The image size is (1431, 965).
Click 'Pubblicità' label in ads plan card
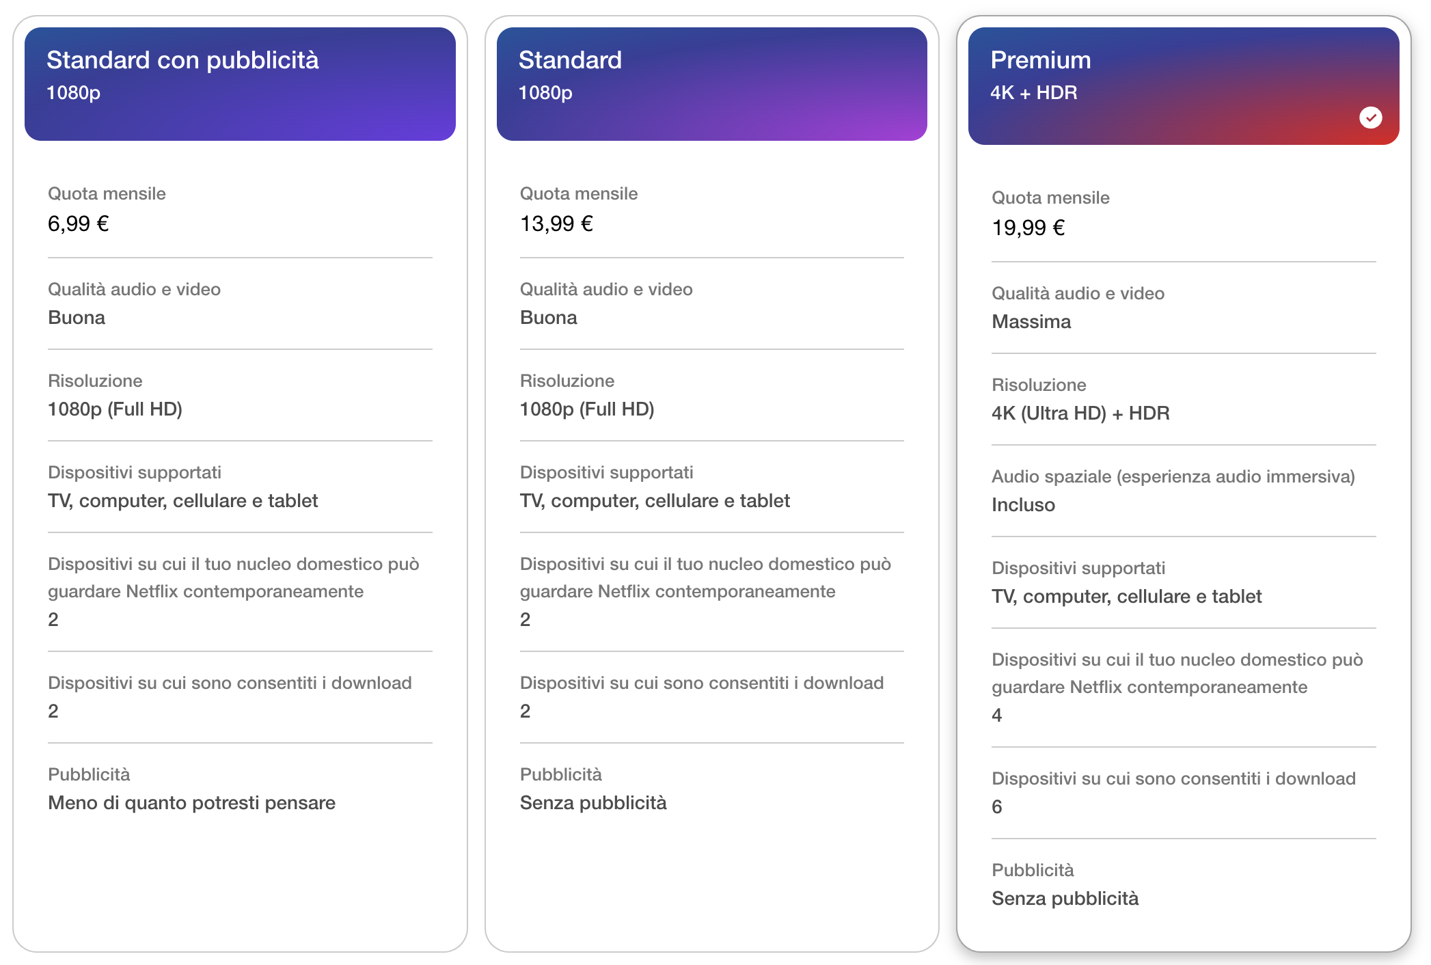[x=89, y=774]
